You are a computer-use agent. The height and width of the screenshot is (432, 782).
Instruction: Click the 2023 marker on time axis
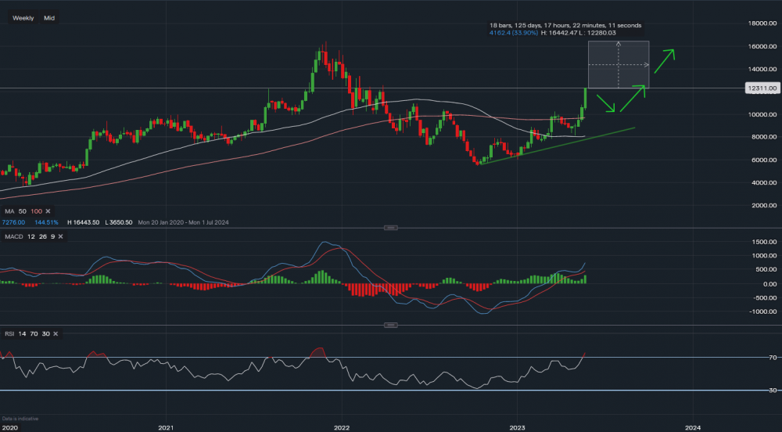pyautogui.click(x=517, y=427)
